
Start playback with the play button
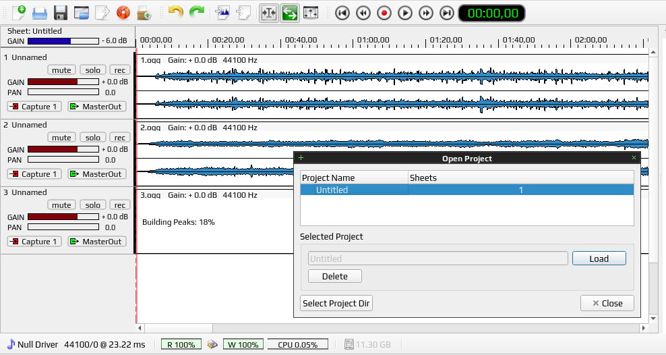tap(404, 13)
